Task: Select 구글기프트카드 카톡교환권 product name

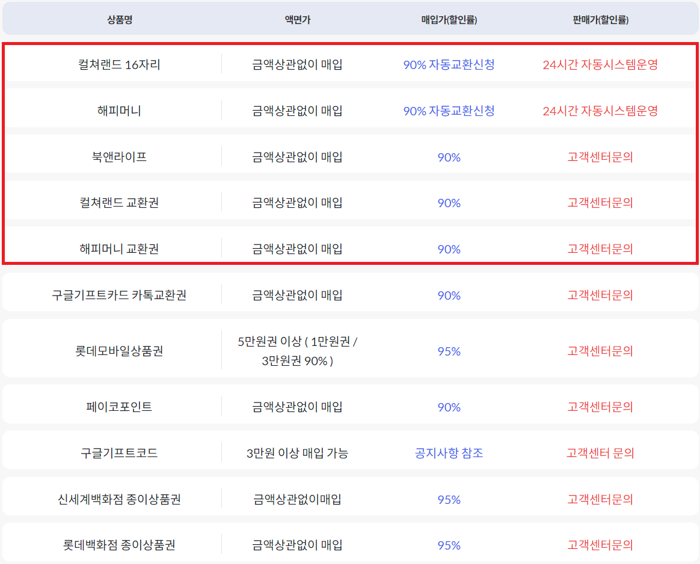Action: (x=119, y=295)
